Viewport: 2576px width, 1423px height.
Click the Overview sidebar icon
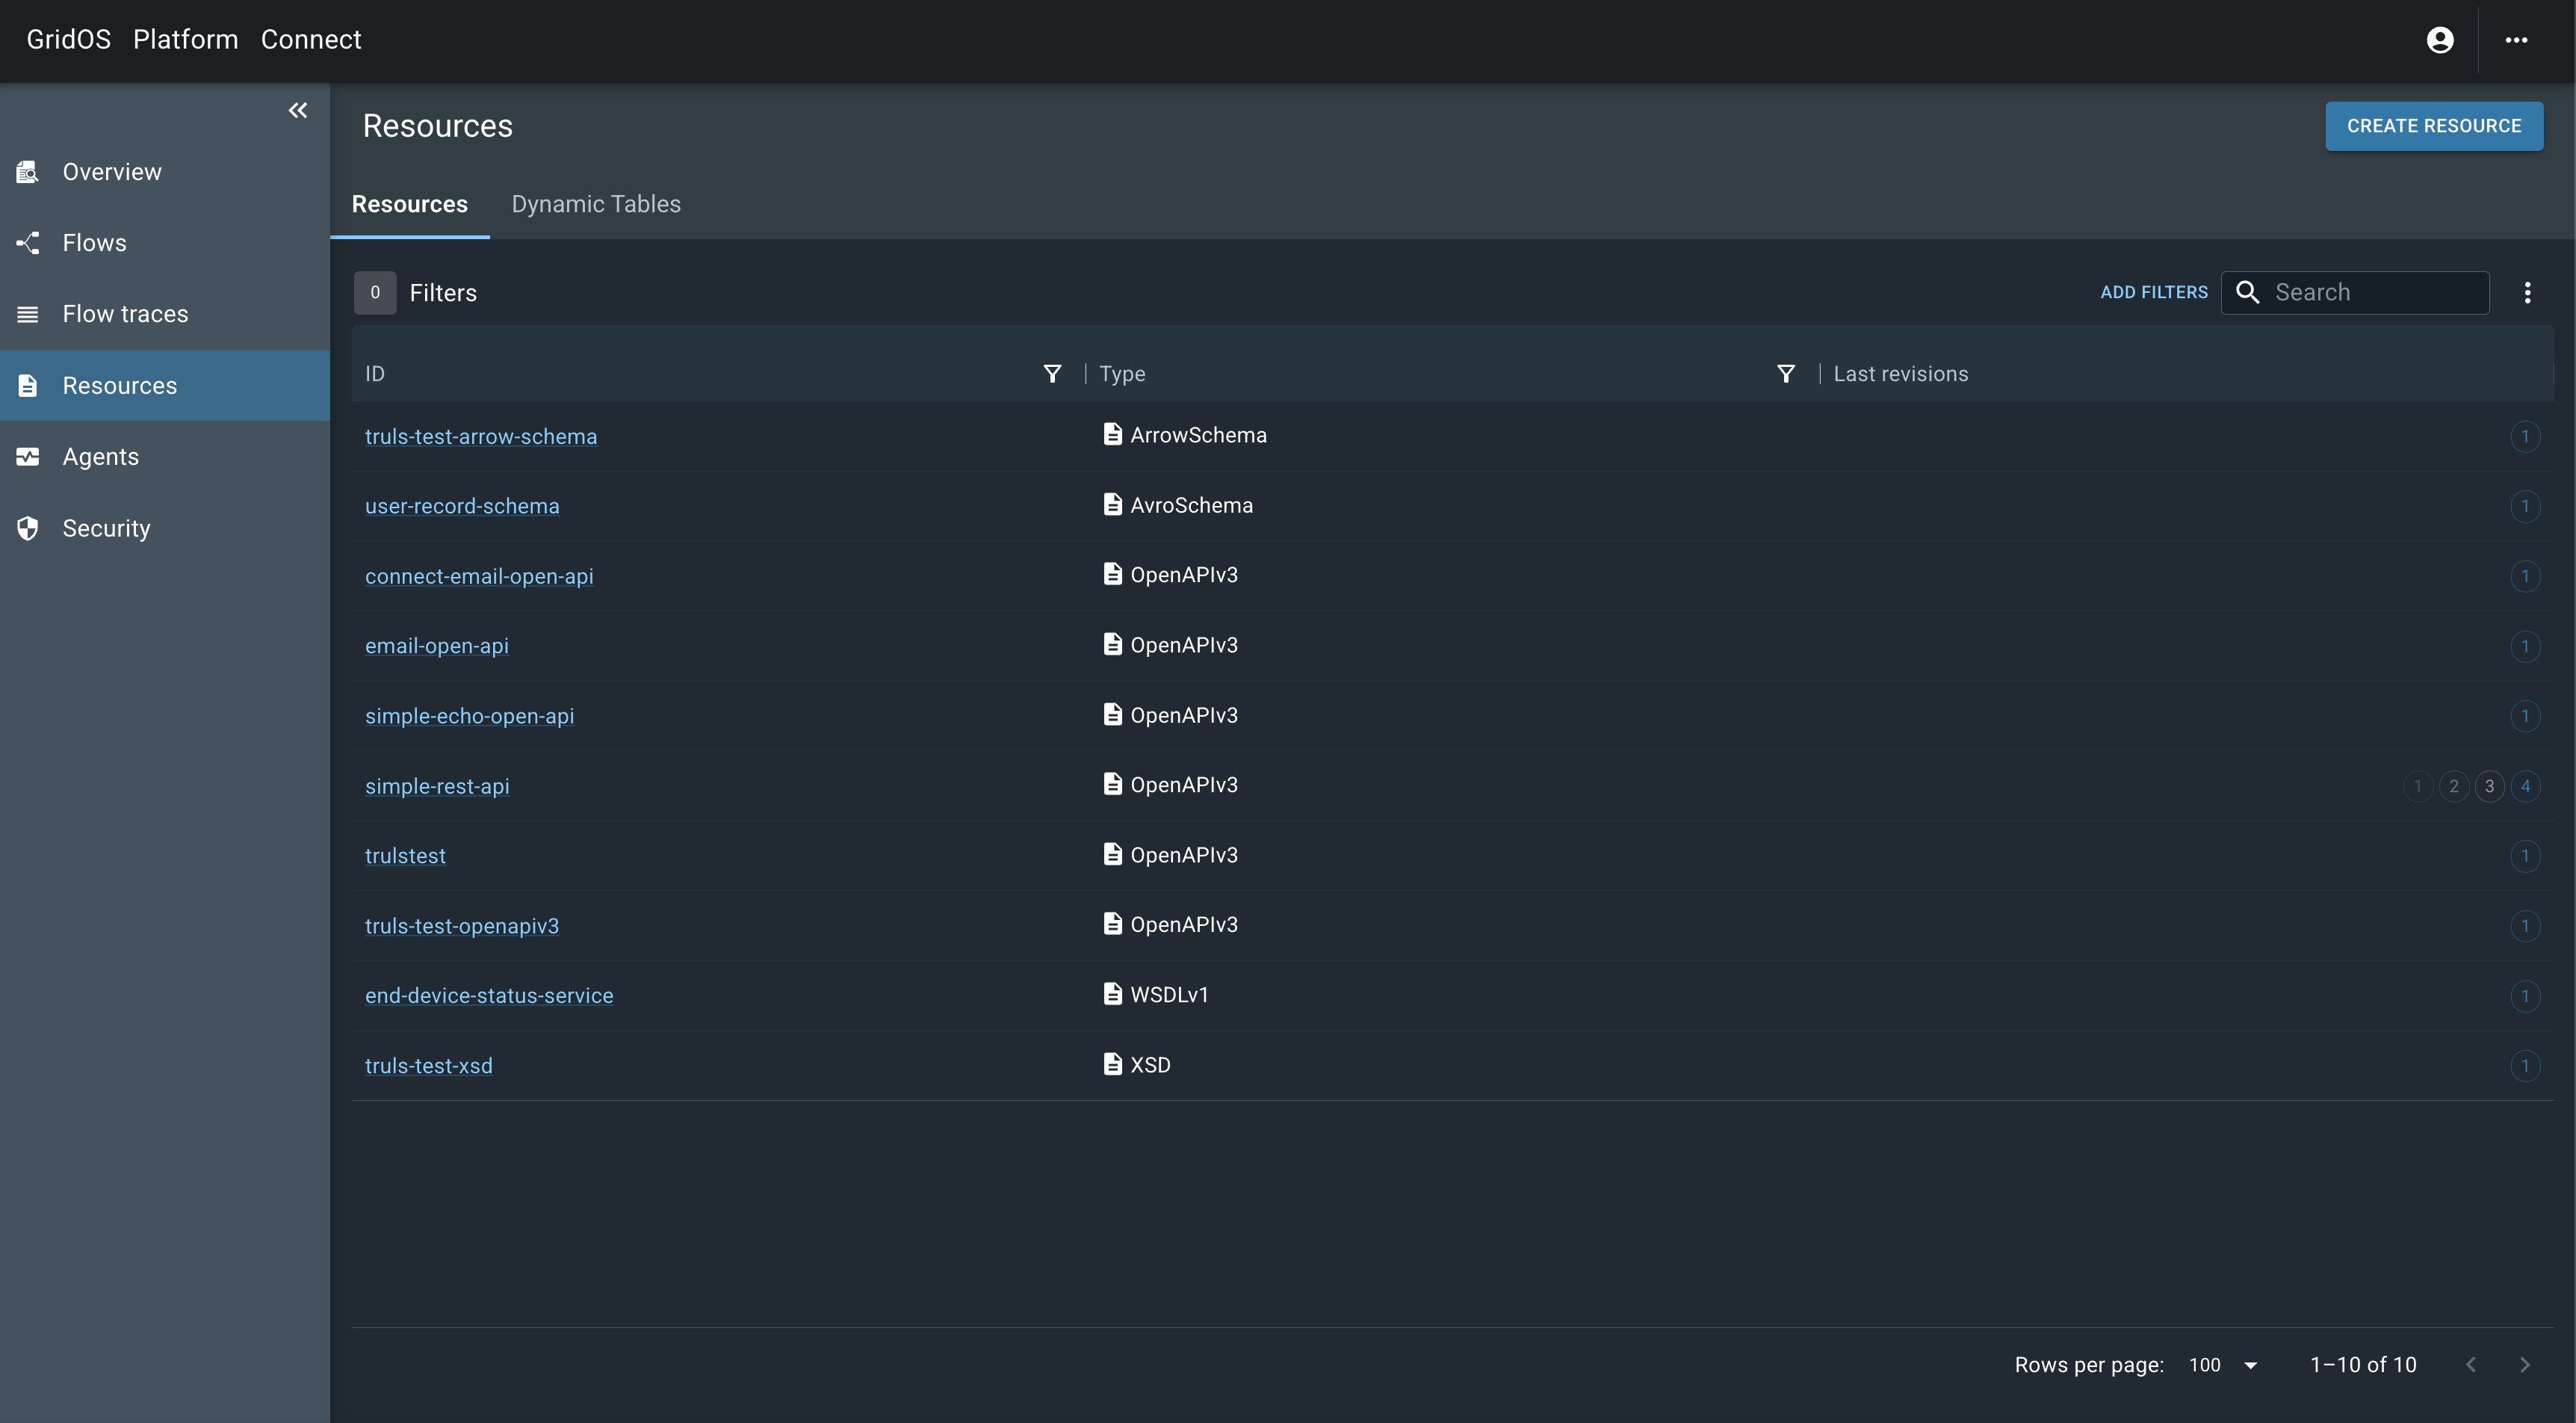click(28, 172)
